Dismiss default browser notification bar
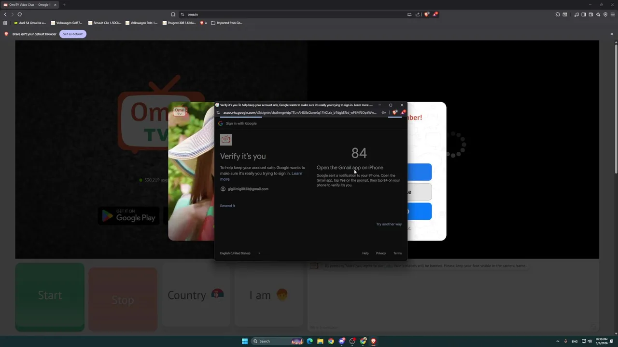Screen dimensions: 618x347 tap(612, 34)
